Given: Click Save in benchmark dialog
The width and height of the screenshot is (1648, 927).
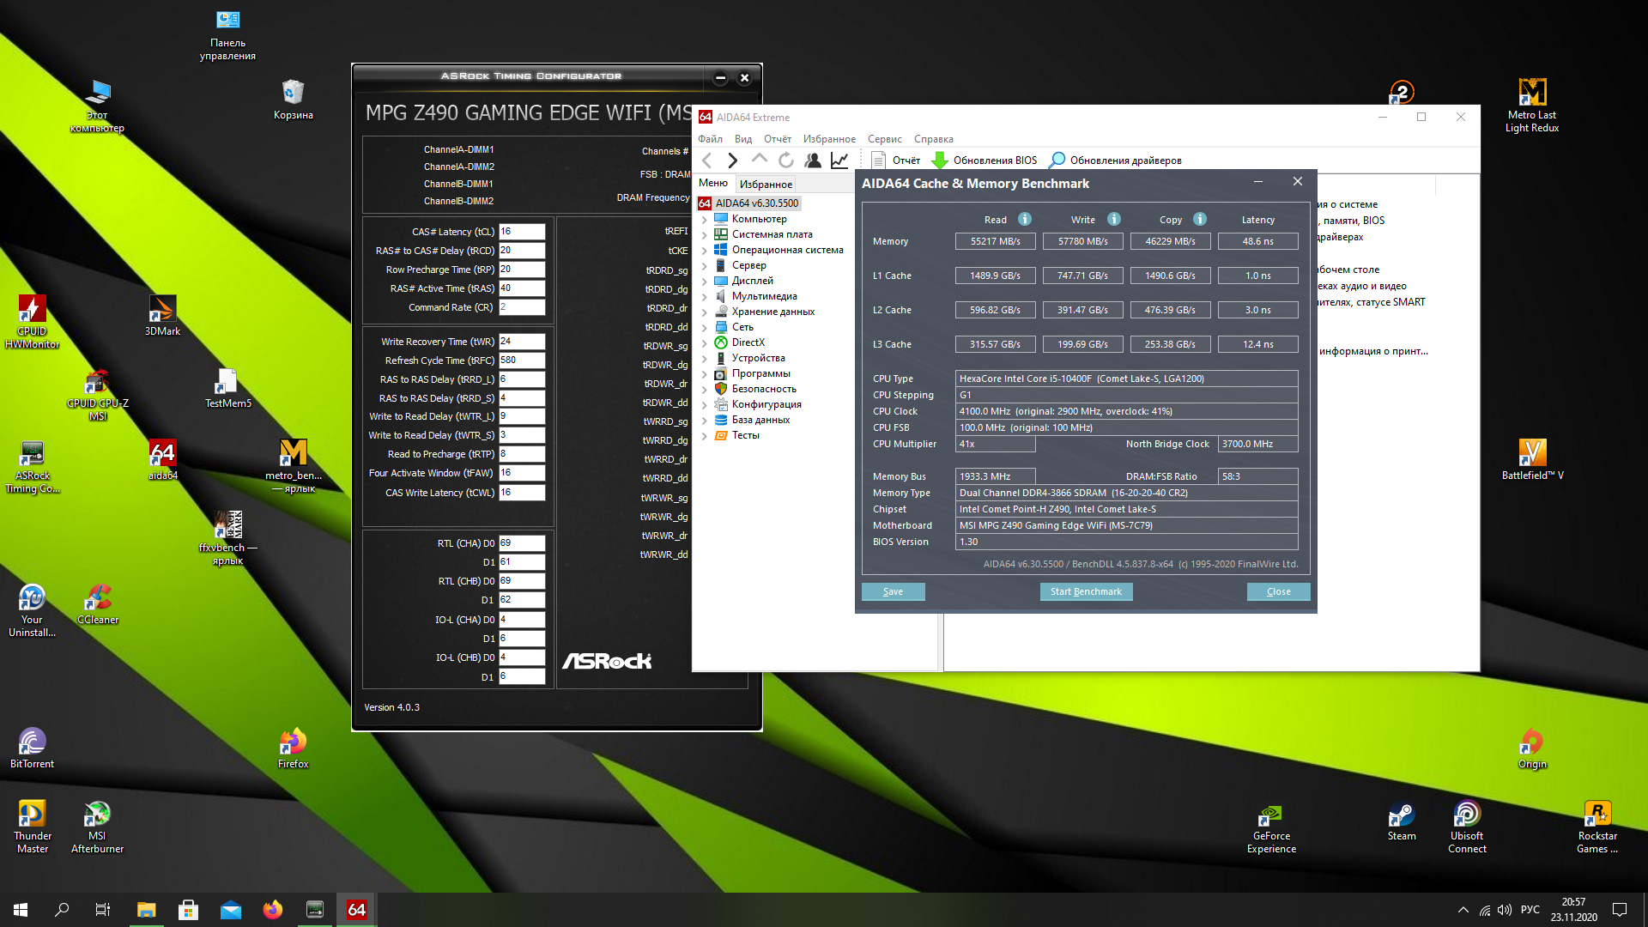Looking at the screenshot, I should coord(893,591).
